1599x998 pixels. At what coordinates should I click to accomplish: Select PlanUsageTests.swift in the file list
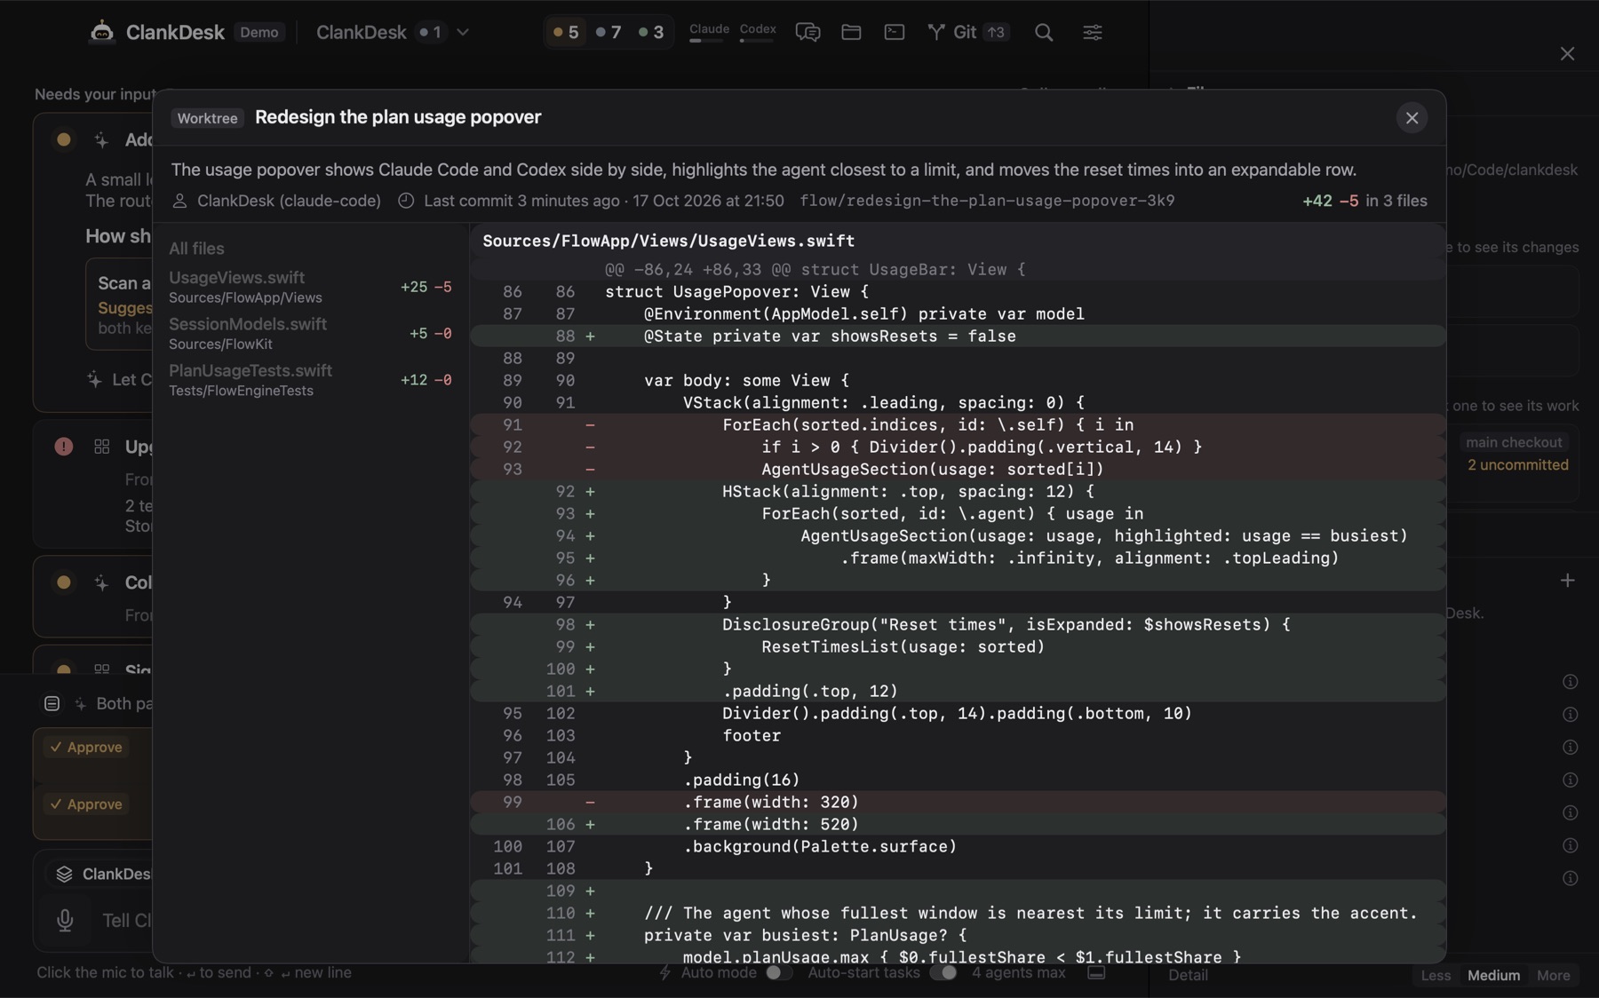coord(310,379)
